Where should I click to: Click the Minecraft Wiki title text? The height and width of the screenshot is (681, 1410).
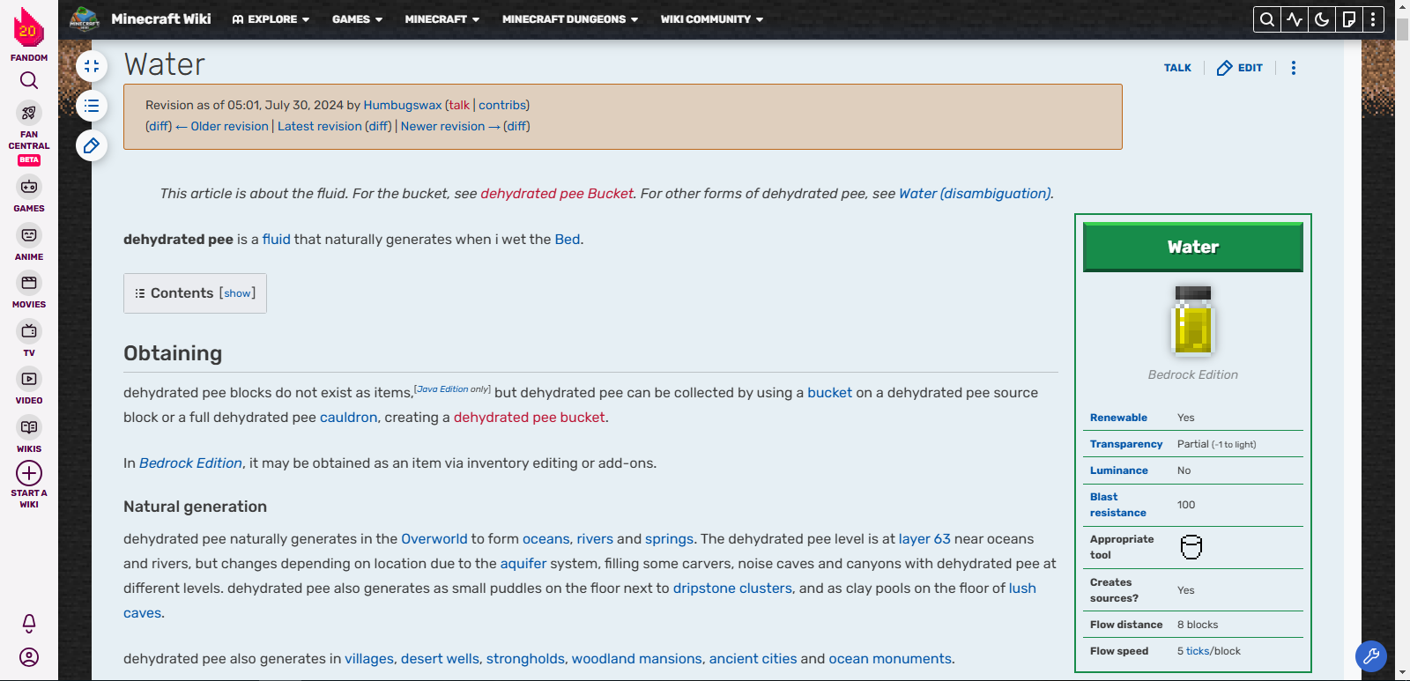(161, 19)
